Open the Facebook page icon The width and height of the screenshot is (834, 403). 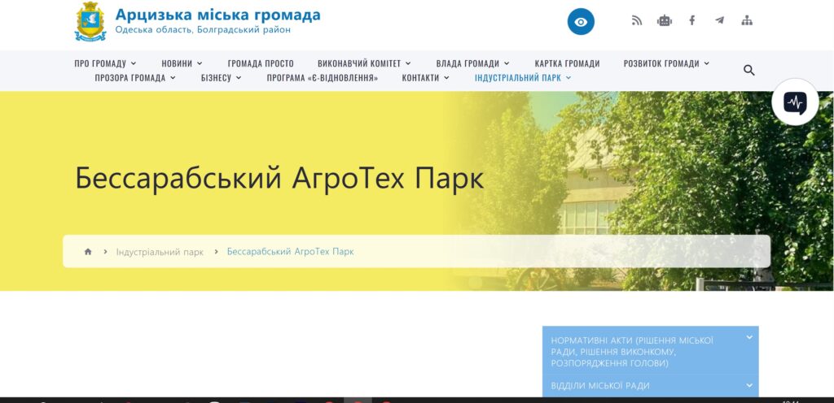(691, 21)
